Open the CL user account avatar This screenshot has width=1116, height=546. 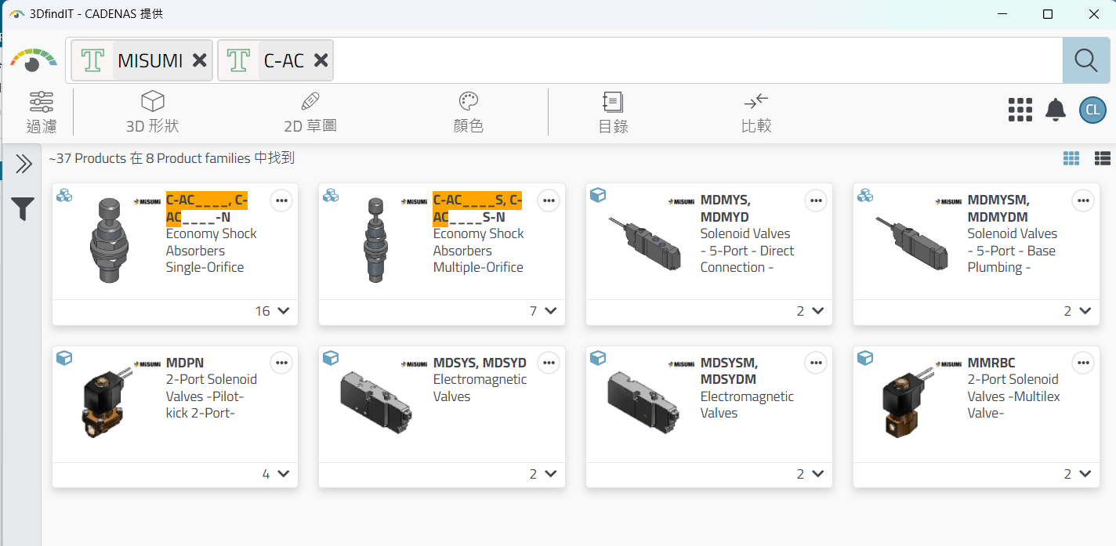tap(1092, 110)
